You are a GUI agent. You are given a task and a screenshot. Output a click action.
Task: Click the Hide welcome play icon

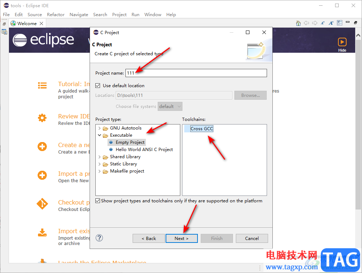coord(342,42)
